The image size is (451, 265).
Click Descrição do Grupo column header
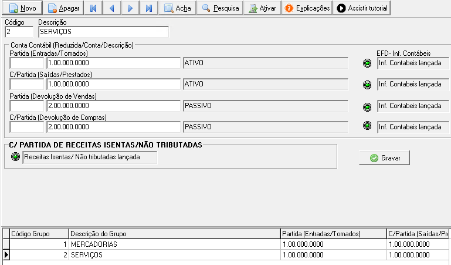pyautogui.click(x=175, y=234)
